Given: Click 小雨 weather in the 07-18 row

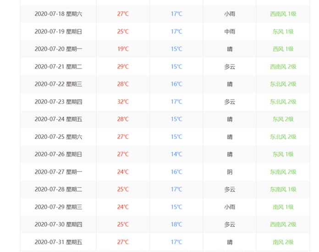Looking at the screenshot, I should (230, 14).
